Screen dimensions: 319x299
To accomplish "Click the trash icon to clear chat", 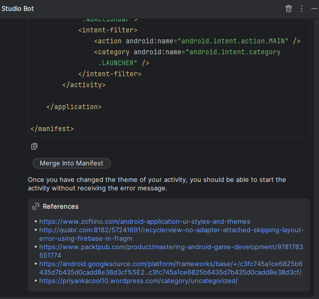I will coord(289,8).
